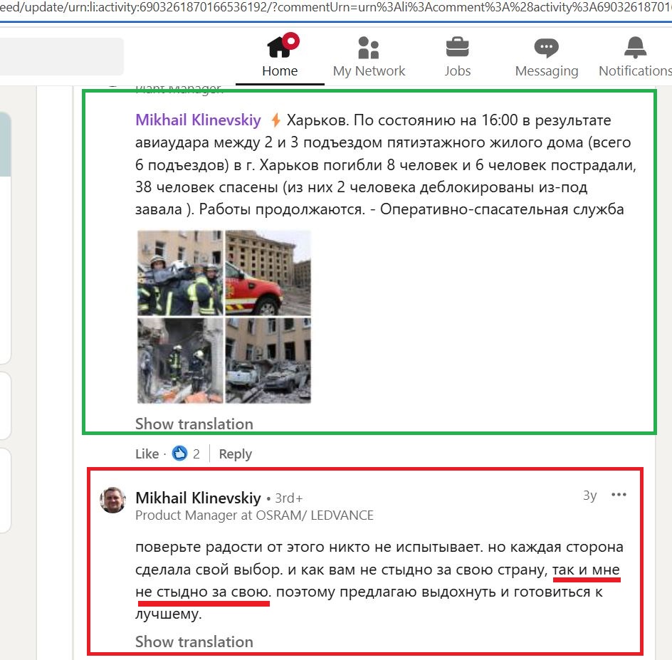
Task: Click the orange lightning bolt emoji
Action: click(x=276, y=120)
